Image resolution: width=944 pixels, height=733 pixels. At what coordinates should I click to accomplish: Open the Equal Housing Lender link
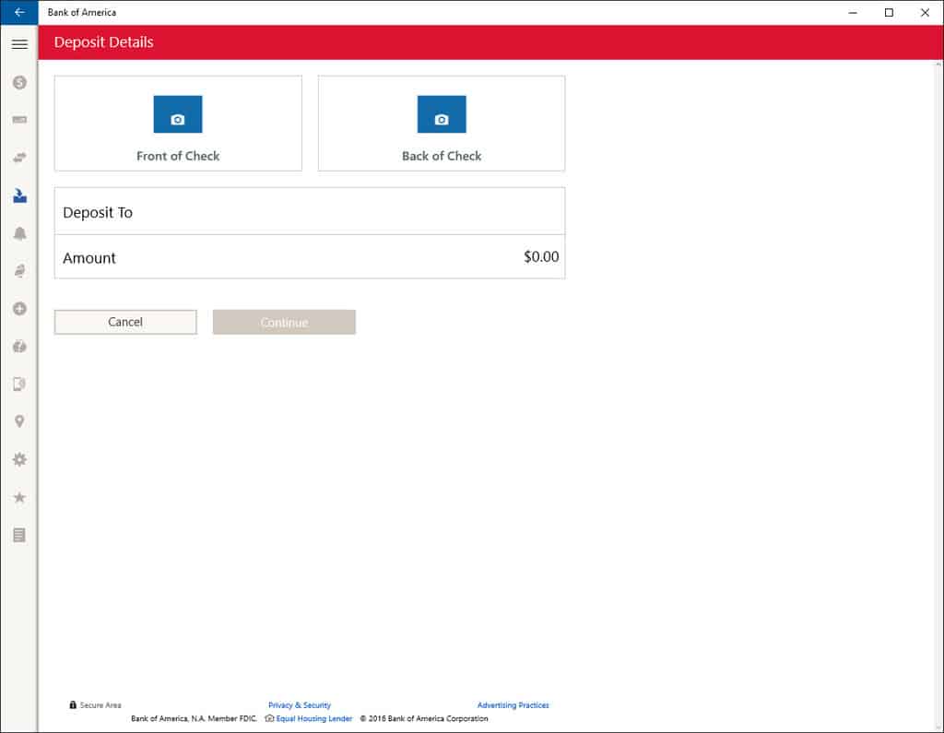(x=313, y=718)
